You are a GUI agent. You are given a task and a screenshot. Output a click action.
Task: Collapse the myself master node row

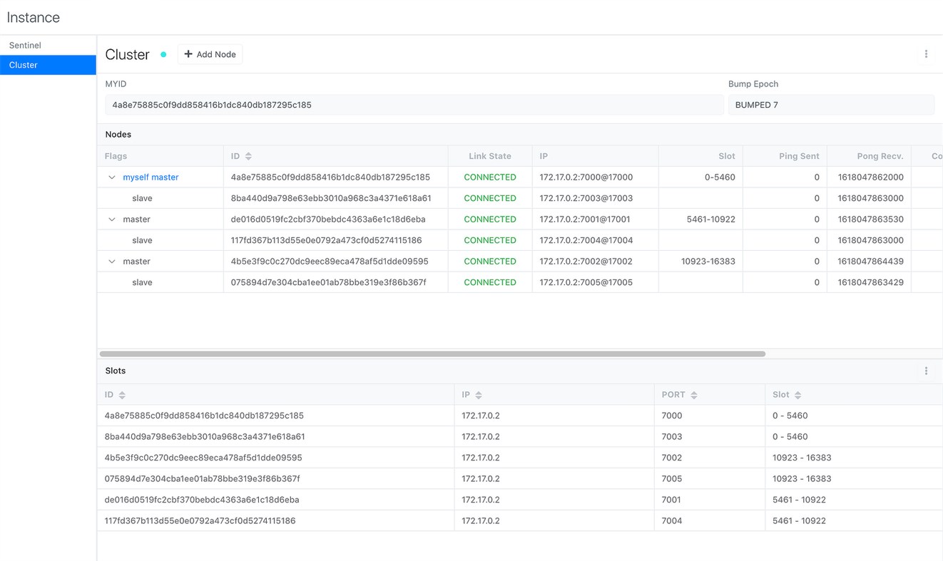(x=112, y=177)
